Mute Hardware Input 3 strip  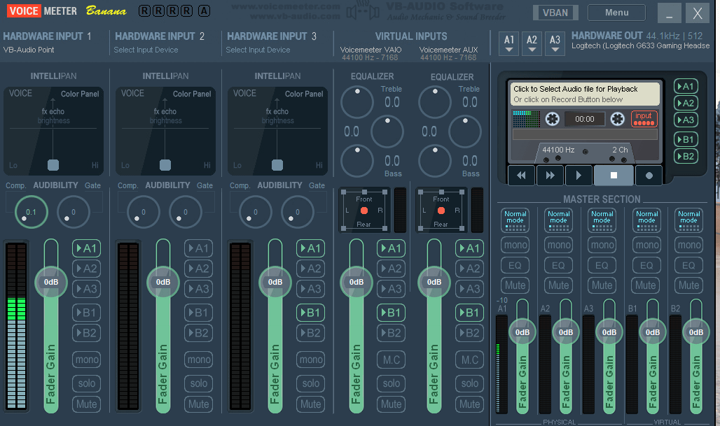310,404
